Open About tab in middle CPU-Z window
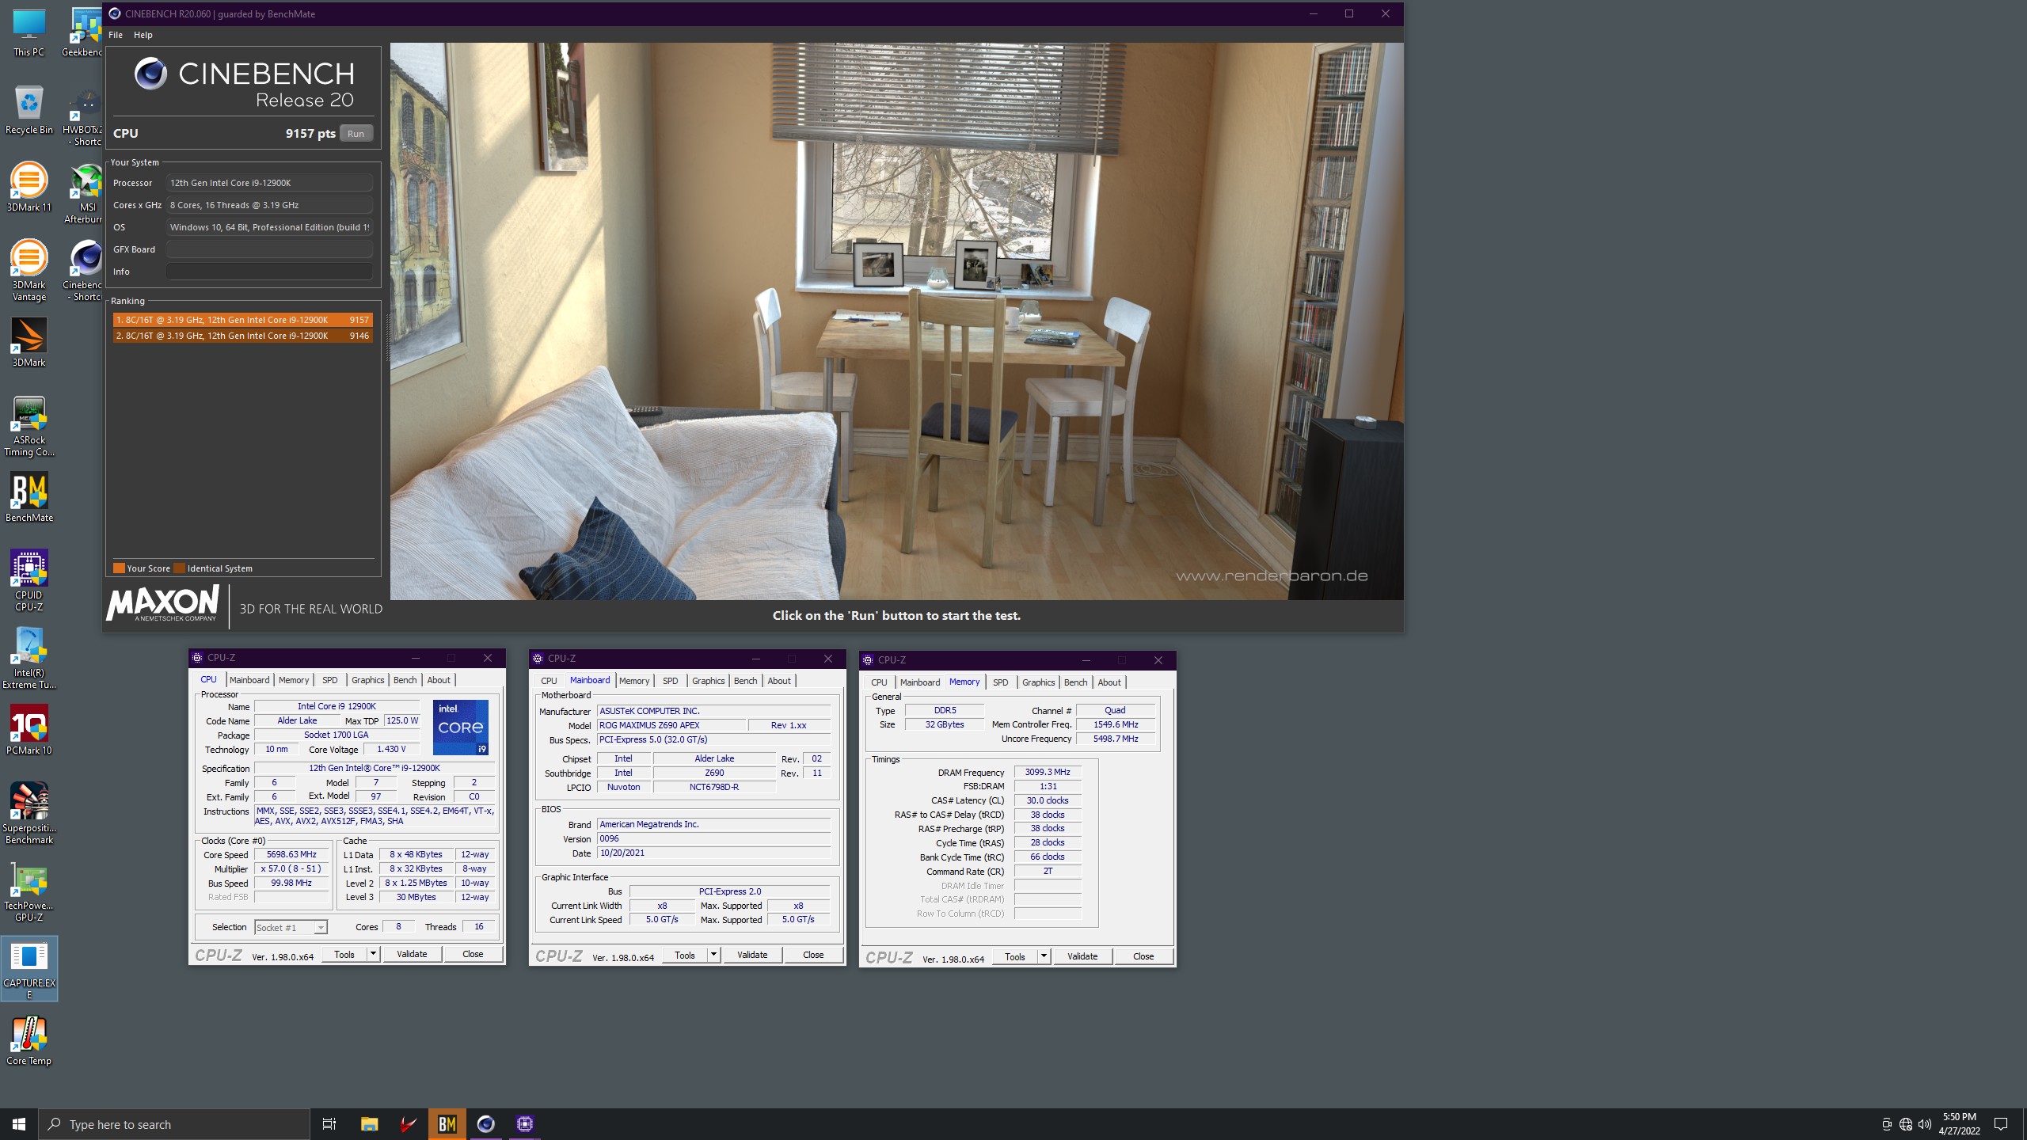 coord(779,681)
